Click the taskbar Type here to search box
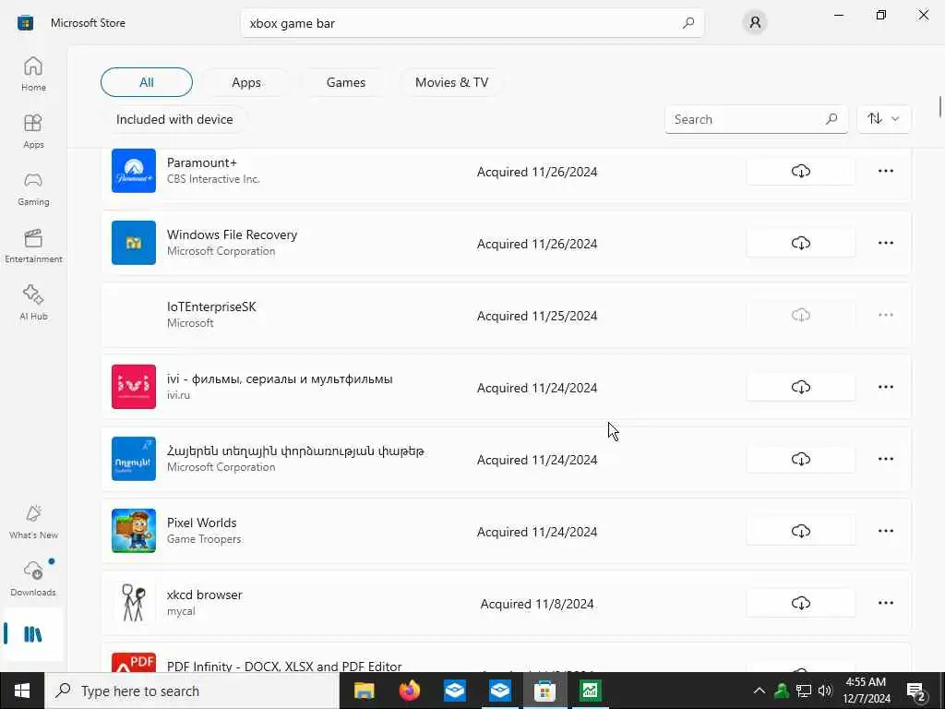Viewport: 945px width, 709px height. tap(192, 691)
